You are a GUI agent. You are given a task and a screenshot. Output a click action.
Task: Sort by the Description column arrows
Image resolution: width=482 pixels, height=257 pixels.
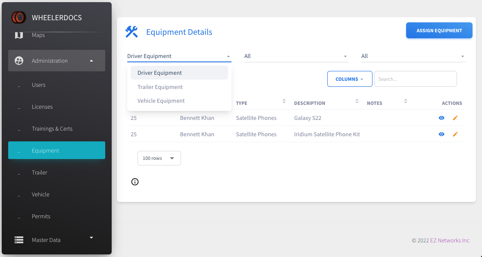pos(357,101)
